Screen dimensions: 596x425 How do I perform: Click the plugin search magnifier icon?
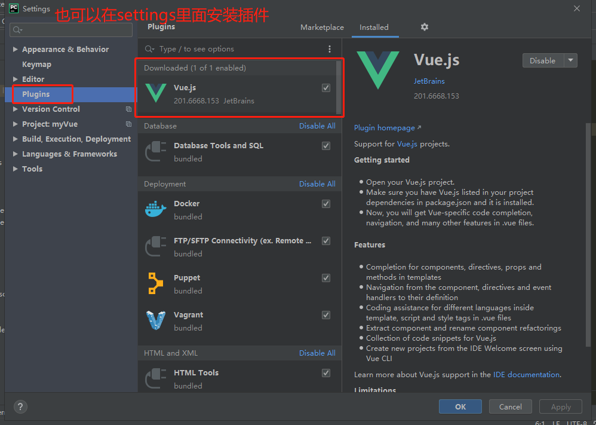pos(149,49)
